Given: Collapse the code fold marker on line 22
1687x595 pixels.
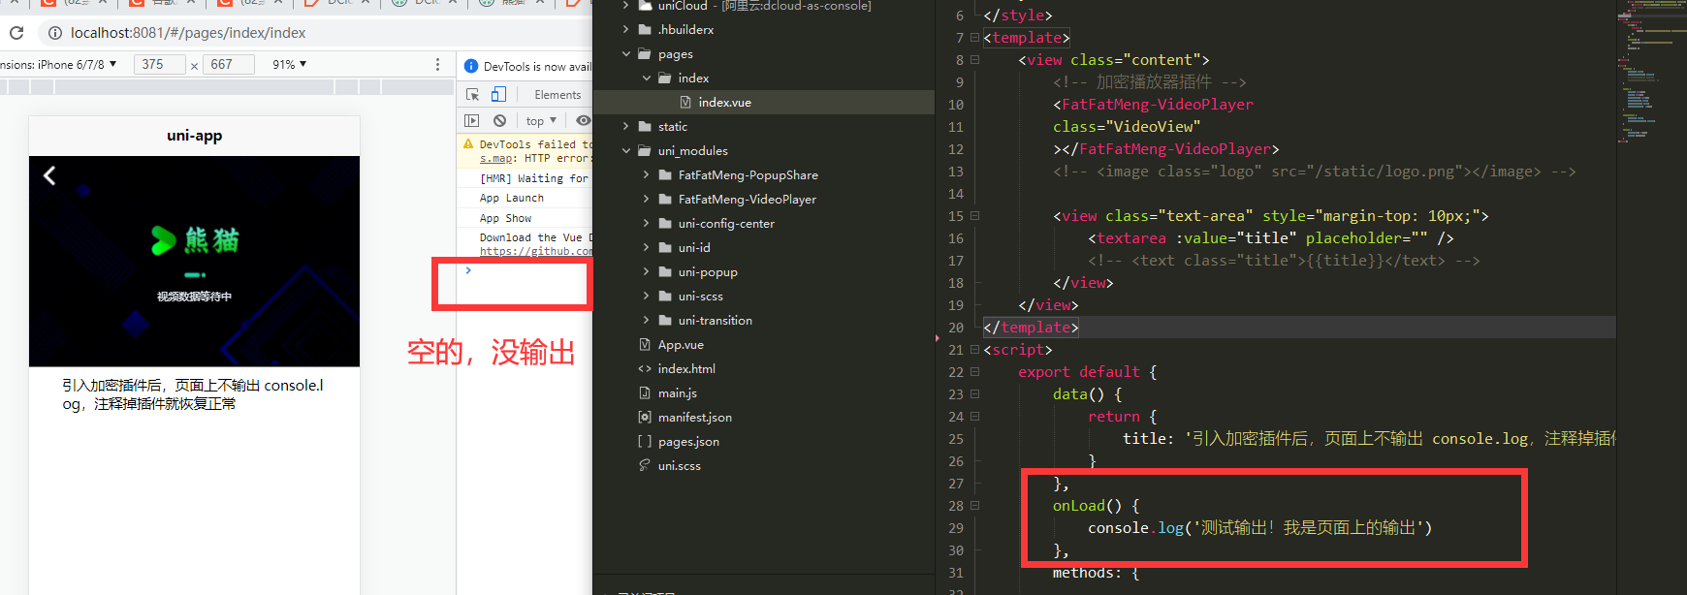Looking at the screenshot, I should tap(975, 372).
